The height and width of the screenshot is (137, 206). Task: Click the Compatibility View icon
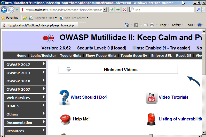pos(111,10)
